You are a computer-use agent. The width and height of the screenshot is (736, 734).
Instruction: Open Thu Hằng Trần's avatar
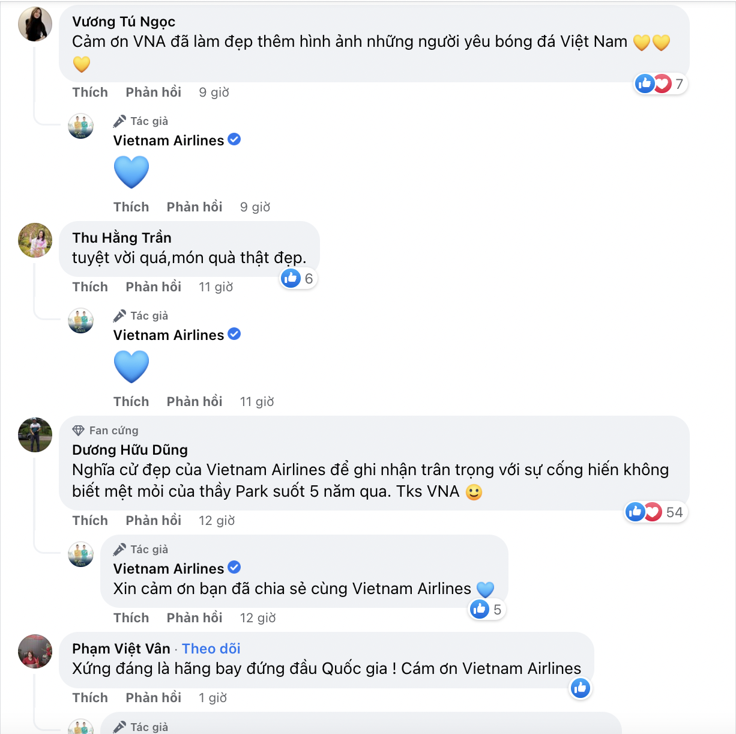coord(35,240)
